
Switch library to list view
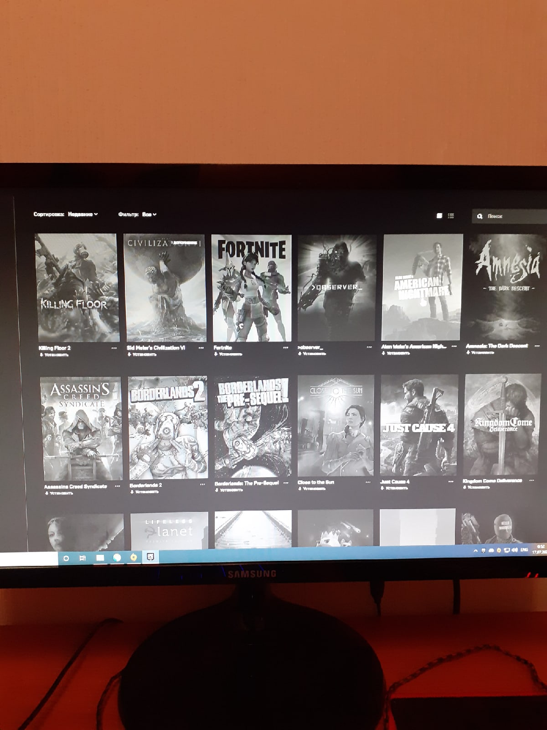pos(451,216)
